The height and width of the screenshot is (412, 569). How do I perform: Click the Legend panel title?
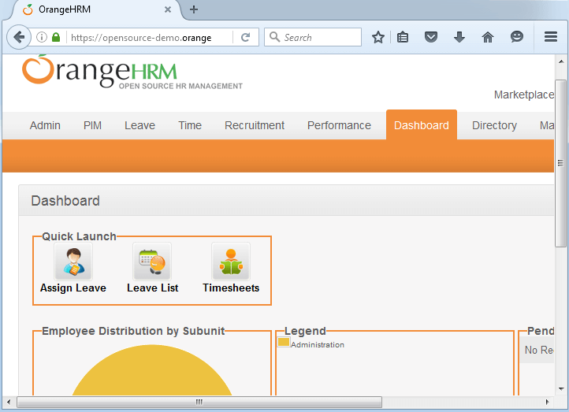pyautogui.click(x=305, y=331)
